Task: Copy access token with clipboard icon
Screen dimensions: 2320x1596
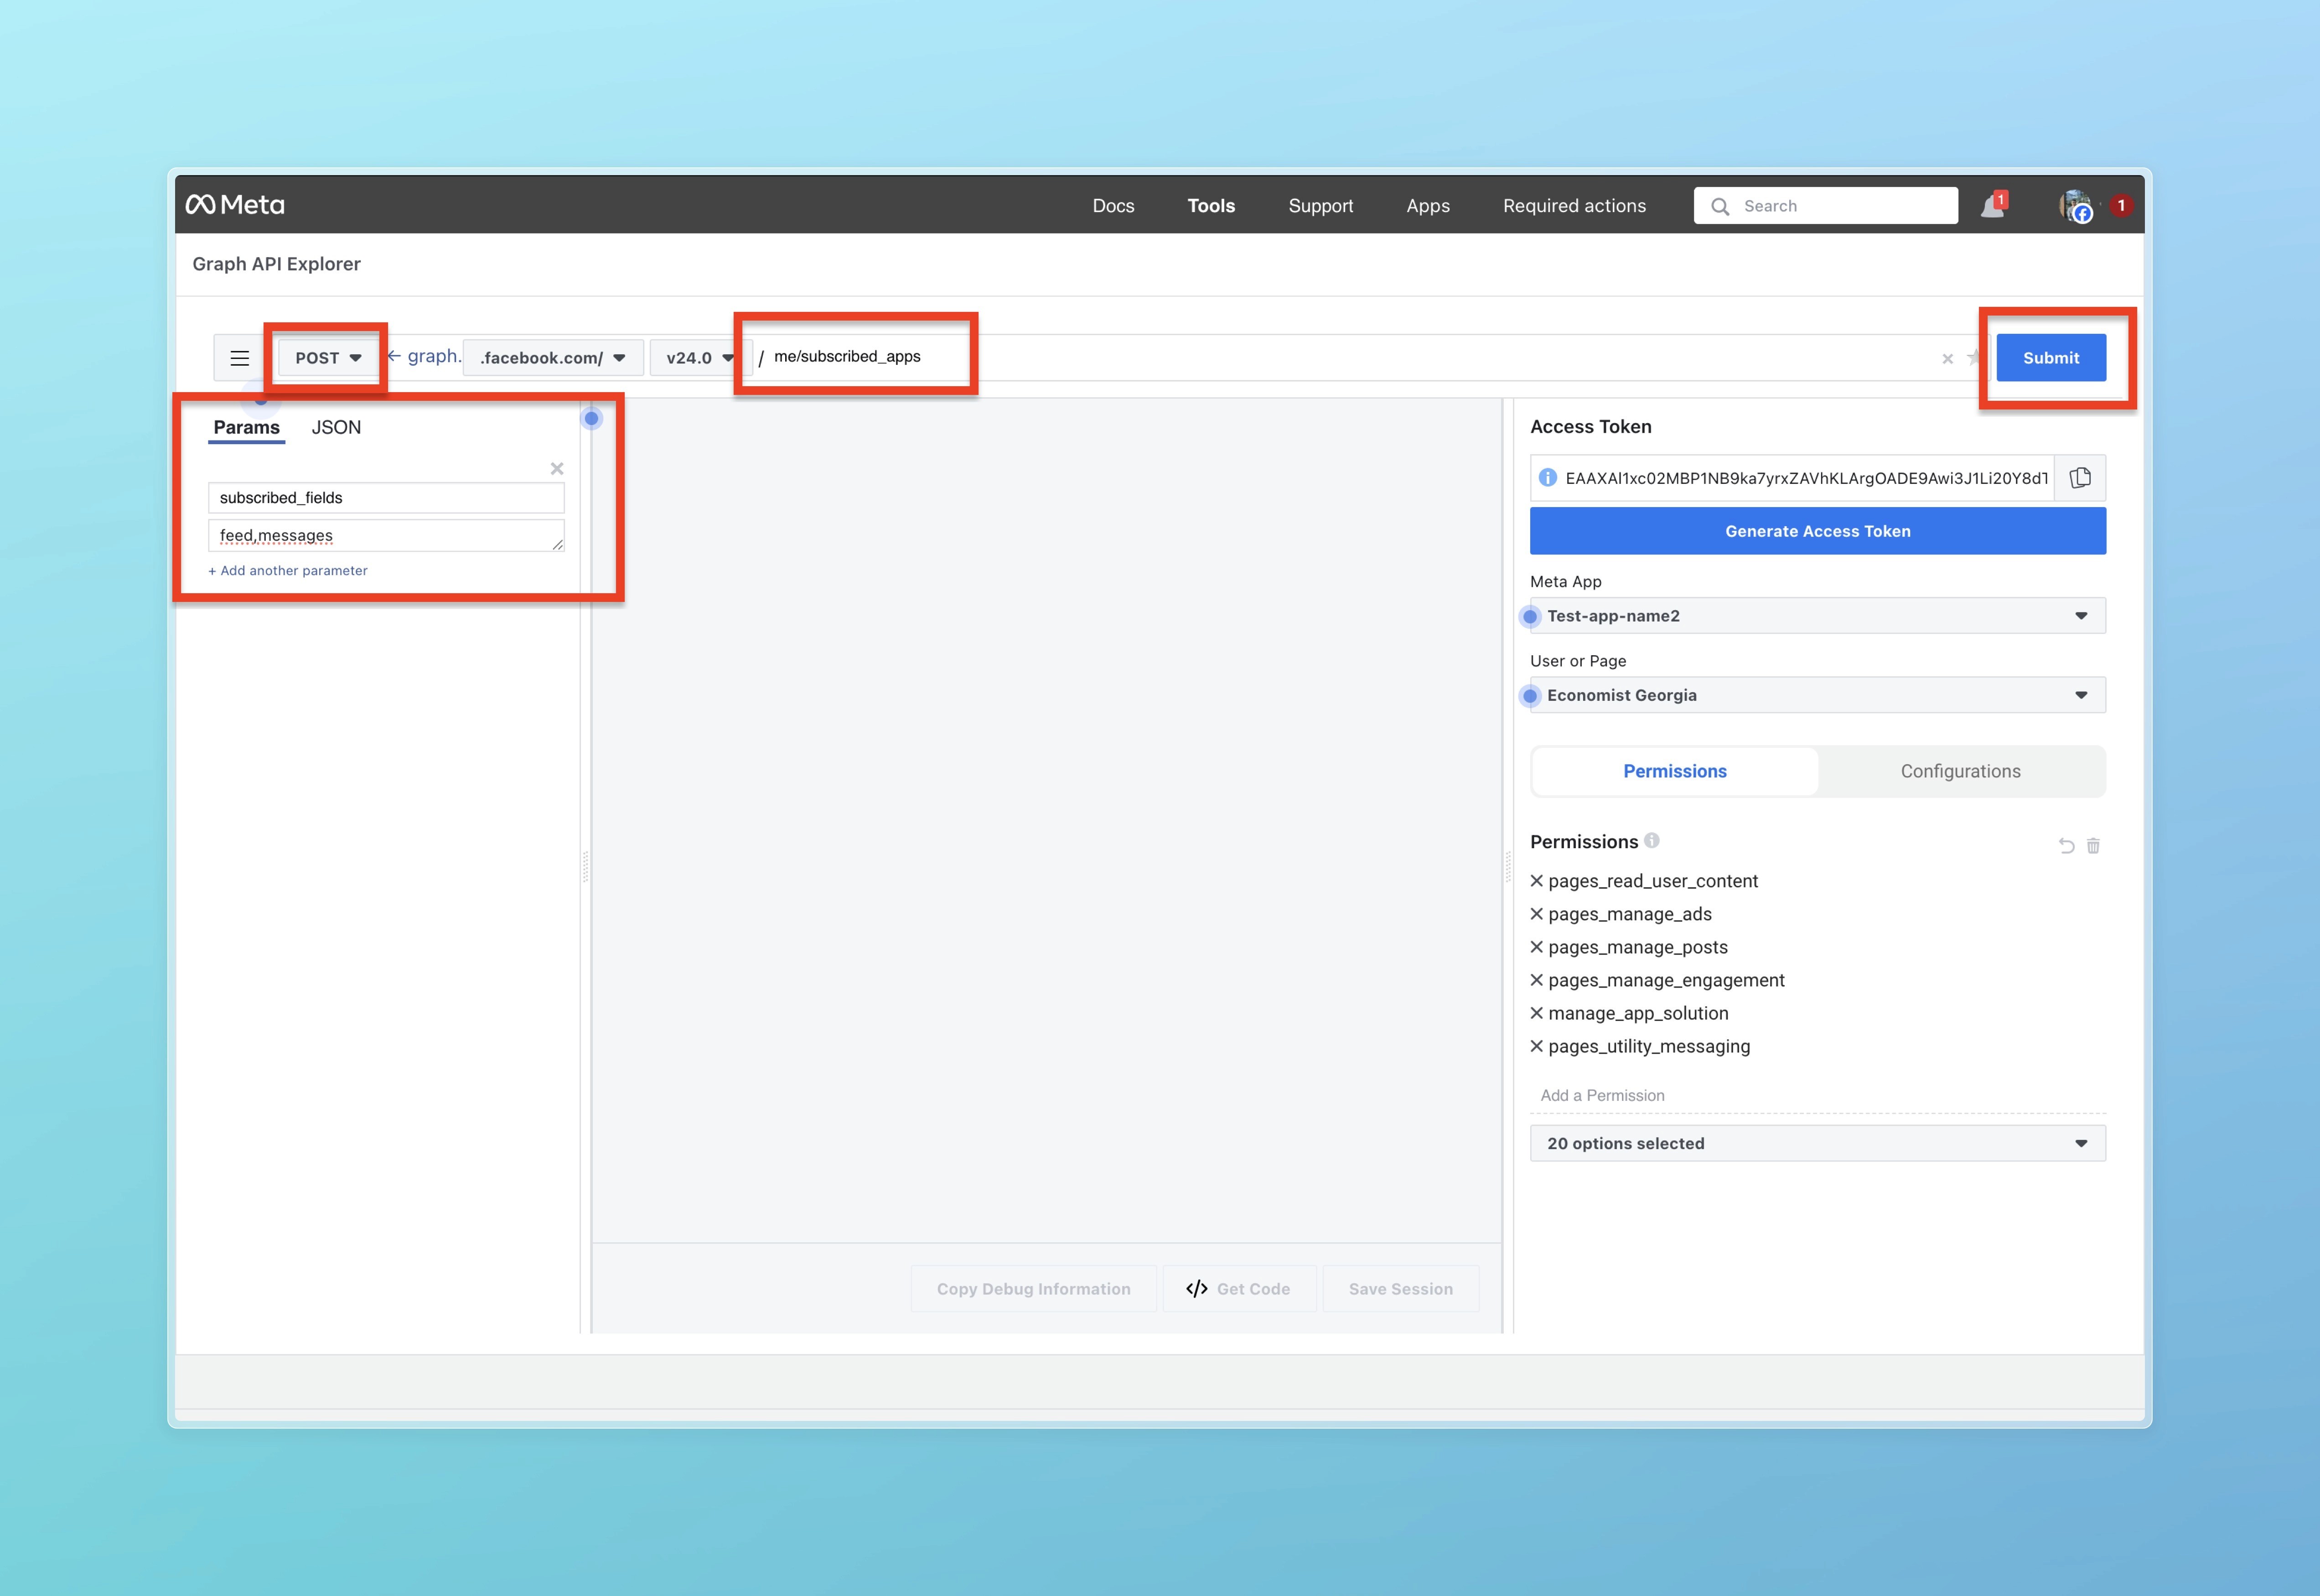Action: pyautogui.click(x=2080, y=478)
